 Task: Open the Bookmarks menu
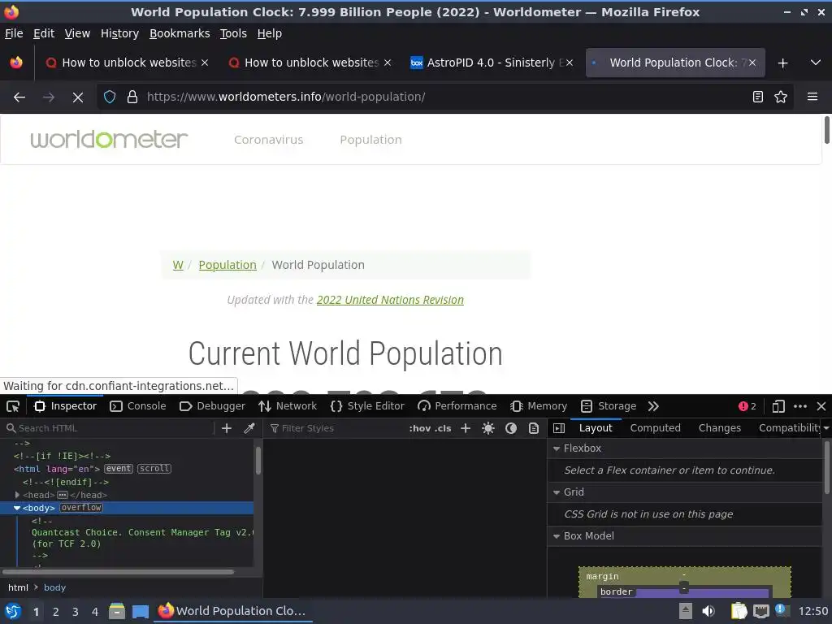(x=180, y=33)
